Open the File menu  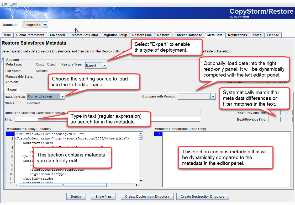(x=4, y=4)
